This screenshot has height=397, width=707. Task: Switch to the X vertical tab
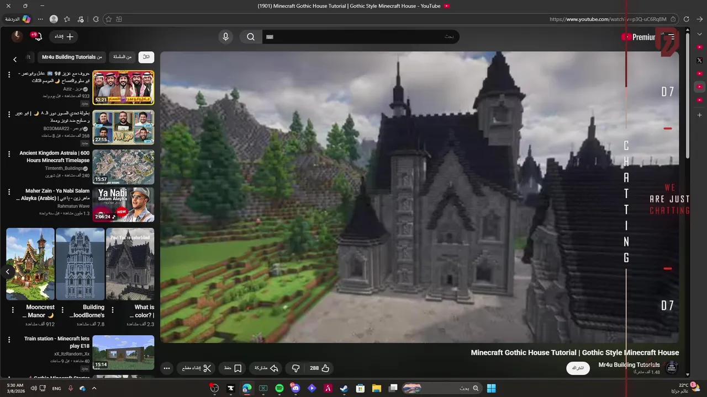pos(699,60)
